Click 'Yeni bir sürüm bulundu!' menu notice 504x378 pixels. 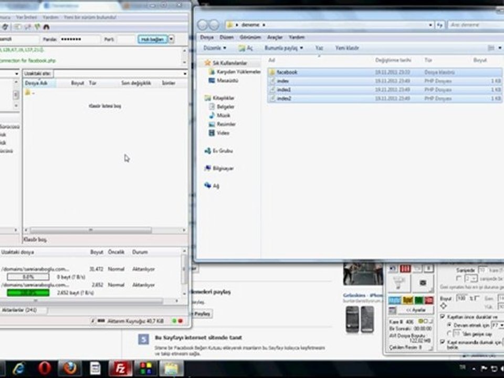point(90,17)
